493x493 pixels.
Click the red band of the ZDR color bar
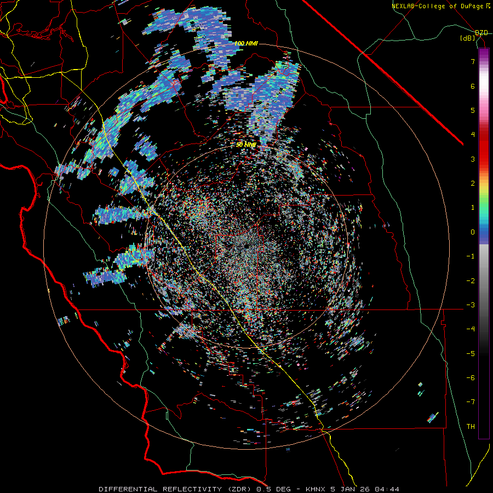click(484, 148)
